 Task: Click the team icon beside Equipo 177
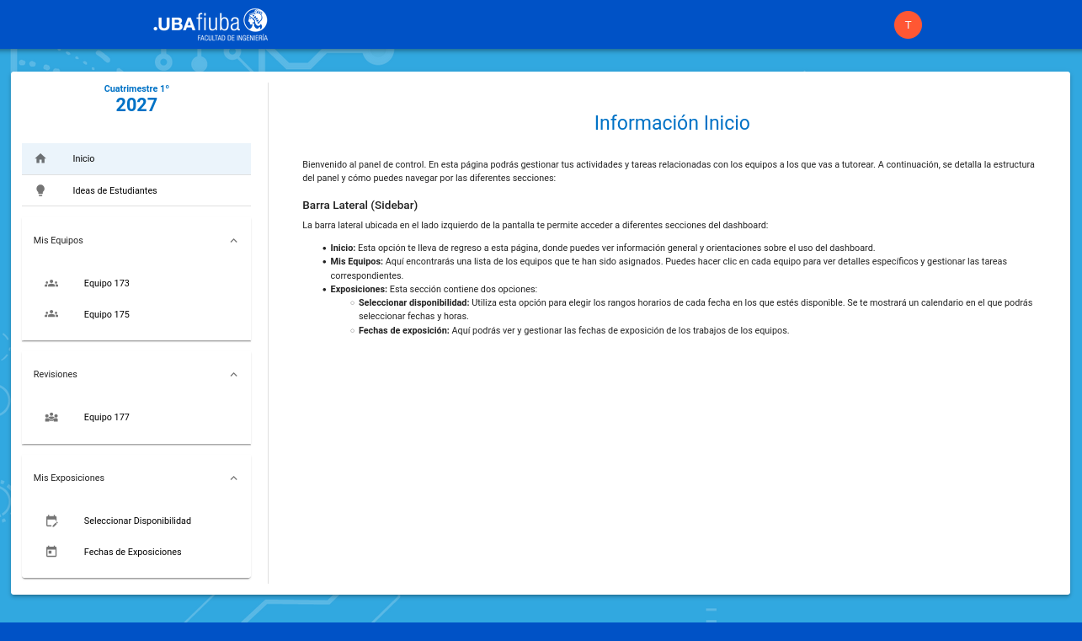point(51,417)
